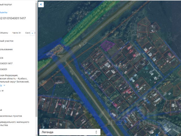Viewport: 181px width, 136px height.
Task: Open the Легенда dropdown
Action: (x=70, y=132)
